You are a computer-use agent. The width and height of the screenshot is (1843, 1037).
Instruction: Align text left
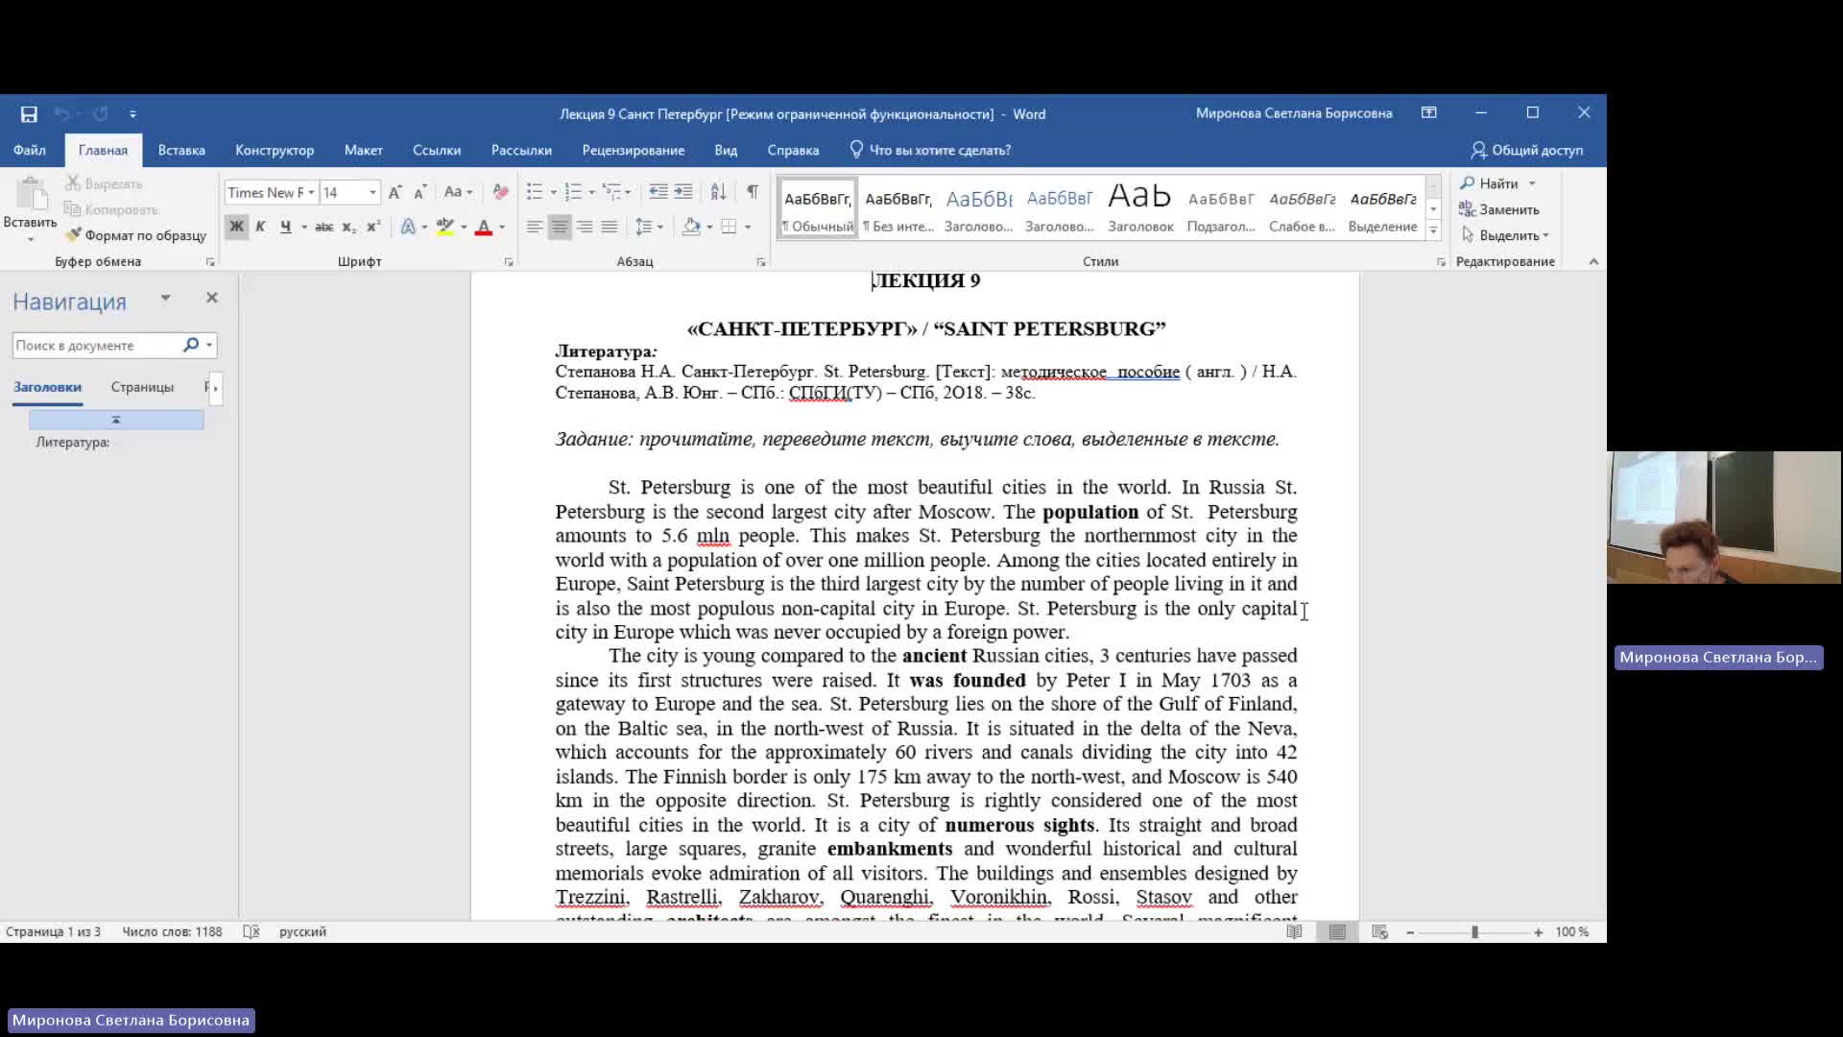[x=535, y=227]
